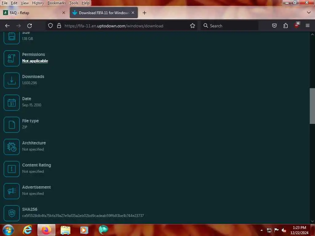Image resolution: width=315 pixels, height=236 pixels.
Task: Click the teal chat app taskbar icon
Action: (103, 230)
